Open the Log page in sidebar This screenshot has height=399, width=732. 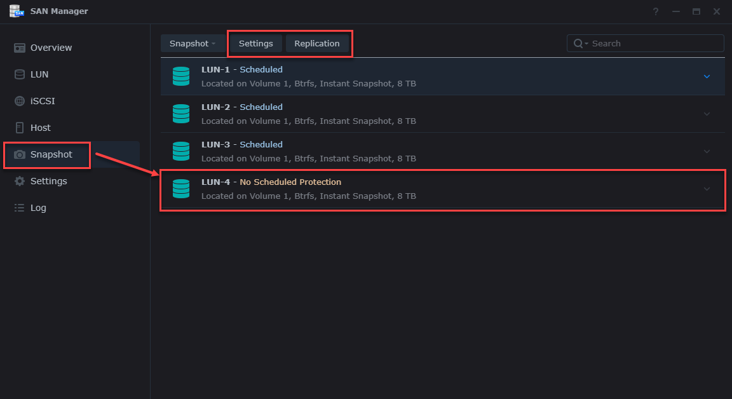pos(38,208)
